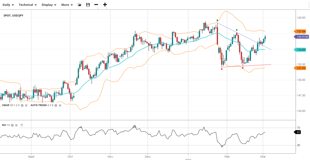Open RSI indicator settings gear

pos(12,125)
